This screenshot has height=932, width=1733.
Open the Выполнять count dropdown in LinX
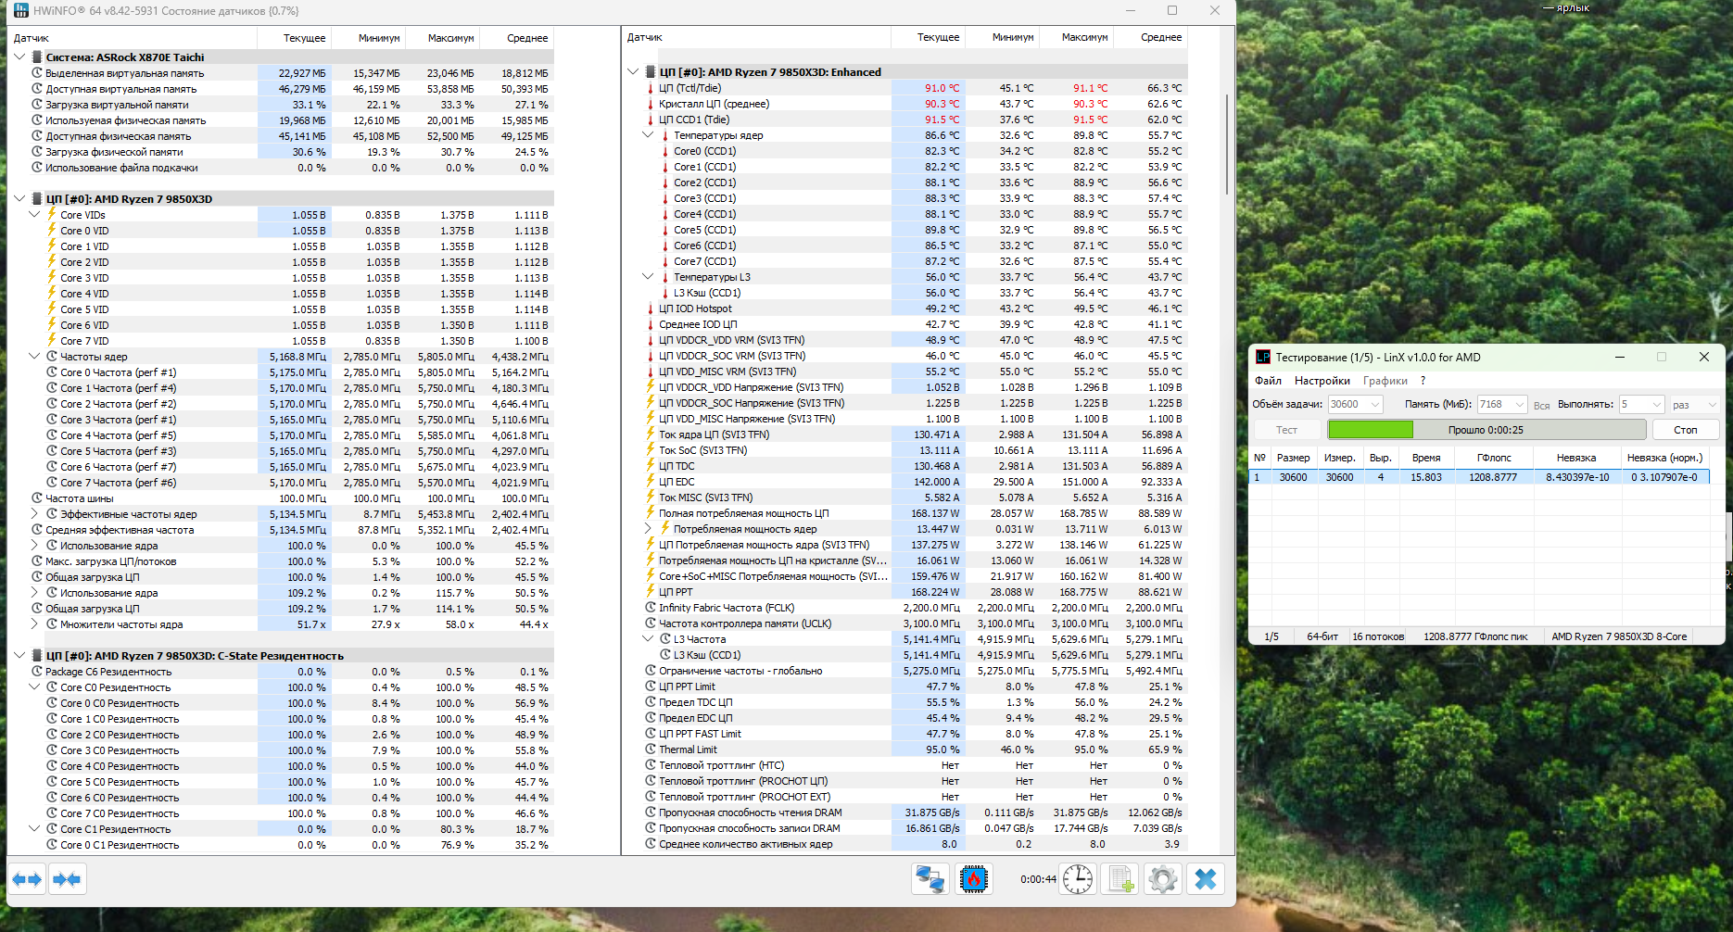pos(1656,405)
